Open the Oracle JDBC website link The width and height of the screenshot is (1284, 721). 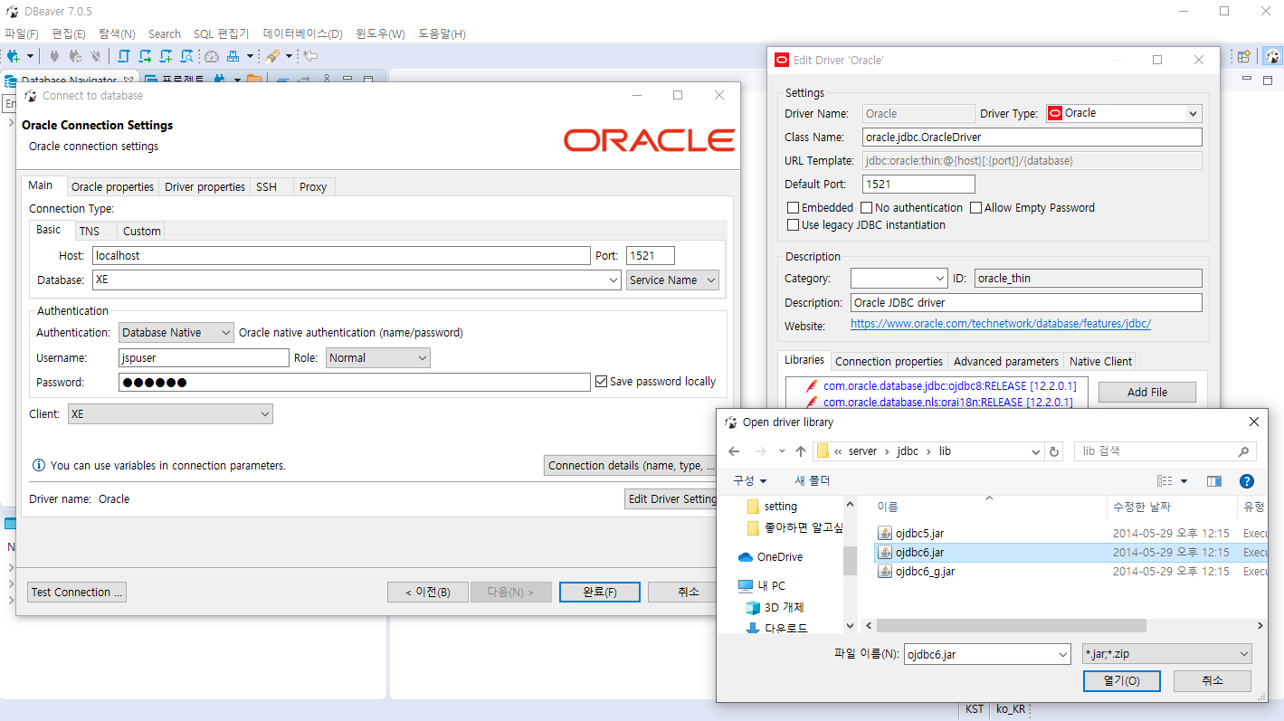(1001, 324)
